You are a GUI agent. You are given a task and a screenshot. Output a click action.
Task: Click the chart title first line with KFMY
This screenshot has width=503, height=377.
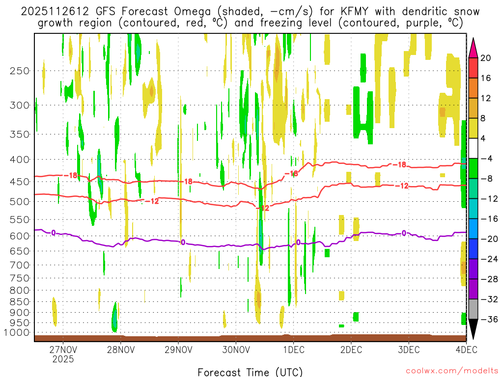[250, 12]
